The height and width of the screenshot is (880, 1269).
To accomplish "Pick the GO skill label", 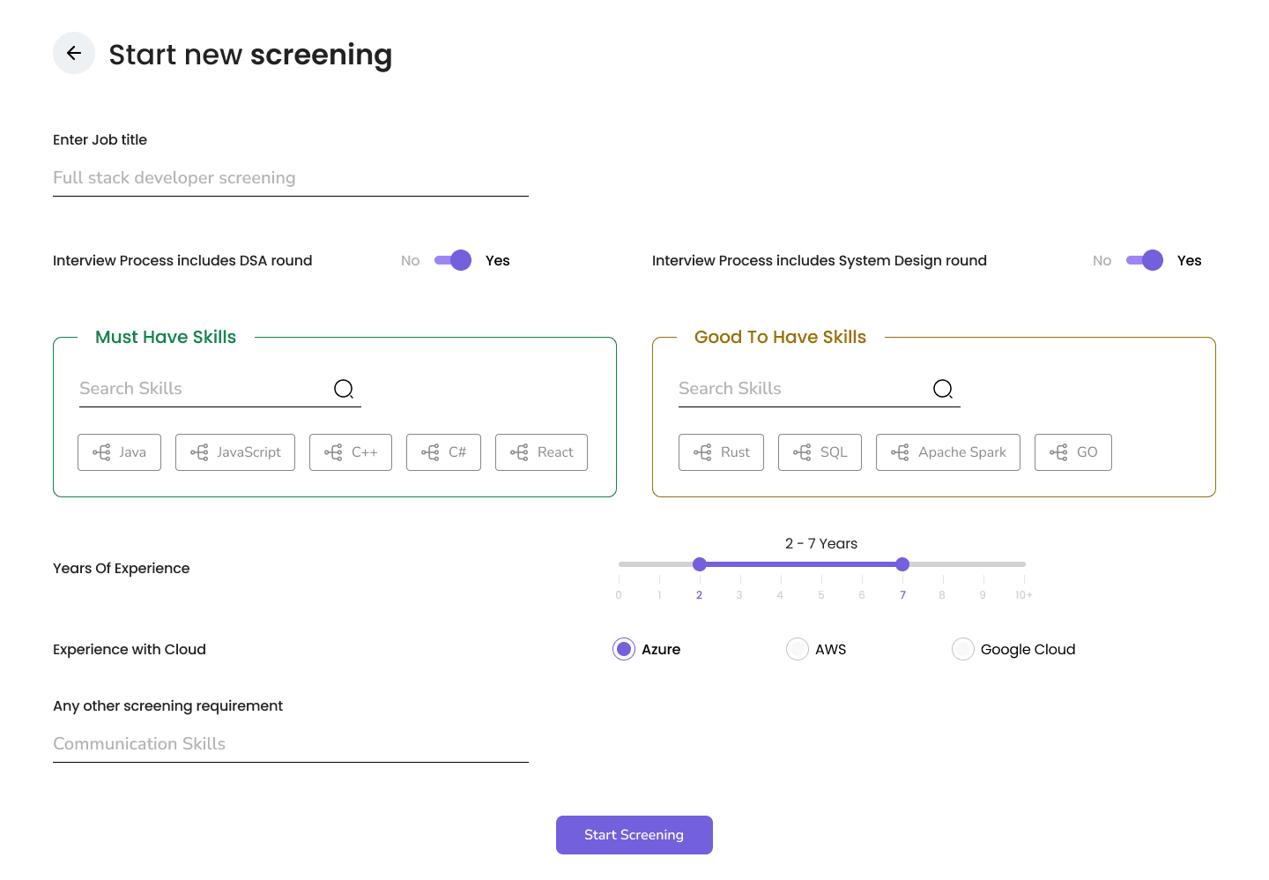I will 1087,452.
